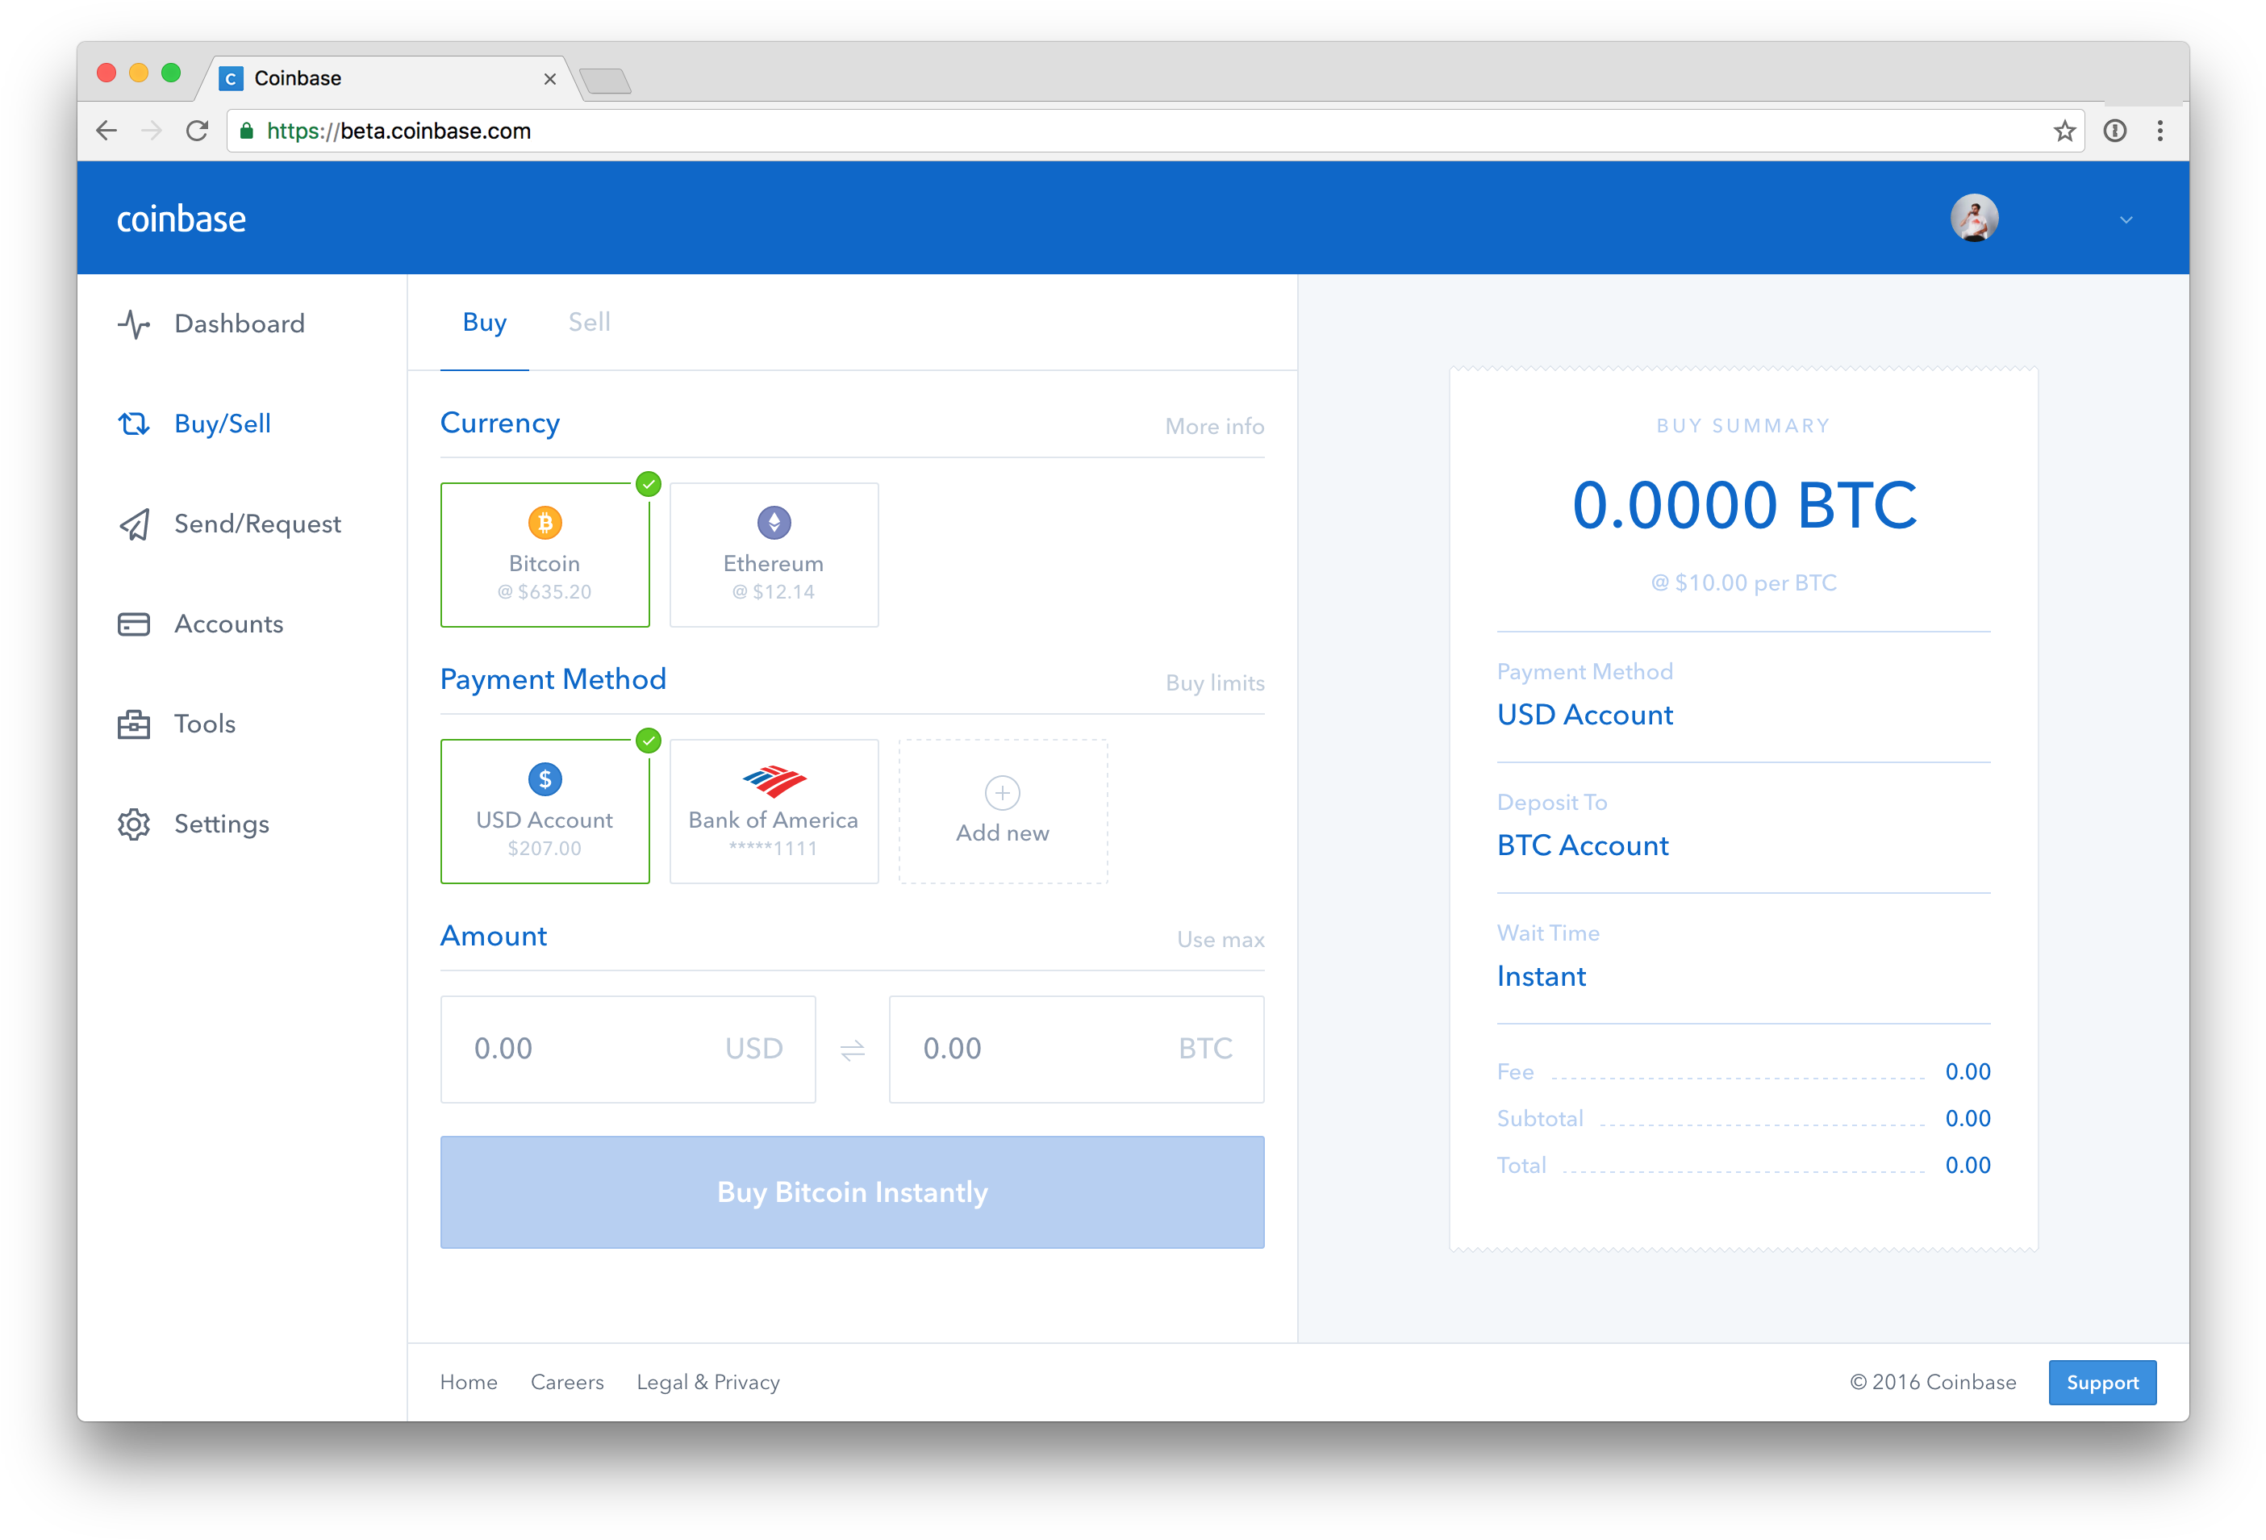Open the Legal & Privacy page

point(708,1382)
